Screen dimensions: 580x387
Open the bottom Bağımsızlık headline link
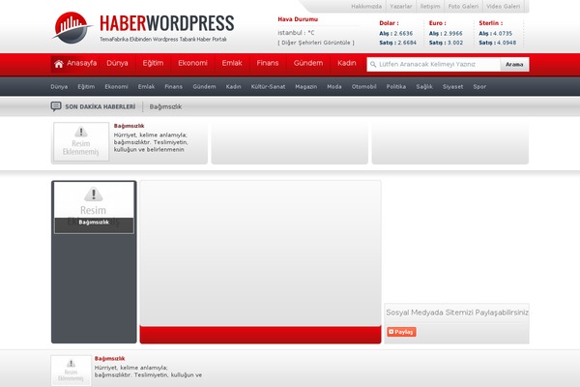coord(109,359)
